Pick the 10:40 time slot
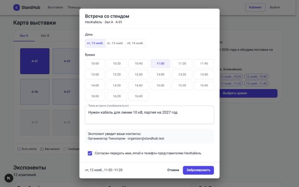The image size is (299, 187). tap(139, 64)
